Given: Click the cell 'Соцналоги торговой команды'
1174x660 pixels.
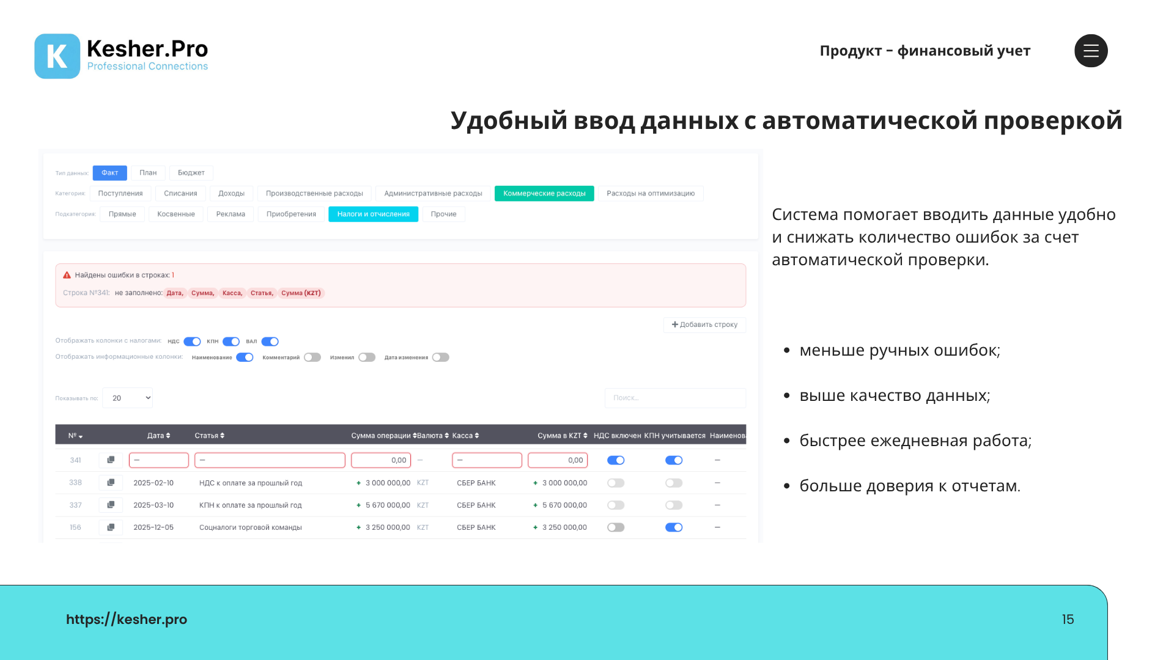Looking at the screenshot, I should click(x=251, y=527).
